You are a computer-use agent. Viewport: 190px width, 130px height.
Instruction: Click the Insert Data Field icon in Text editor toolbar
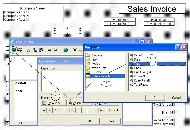pyautogui.click(x=20, y=50)
